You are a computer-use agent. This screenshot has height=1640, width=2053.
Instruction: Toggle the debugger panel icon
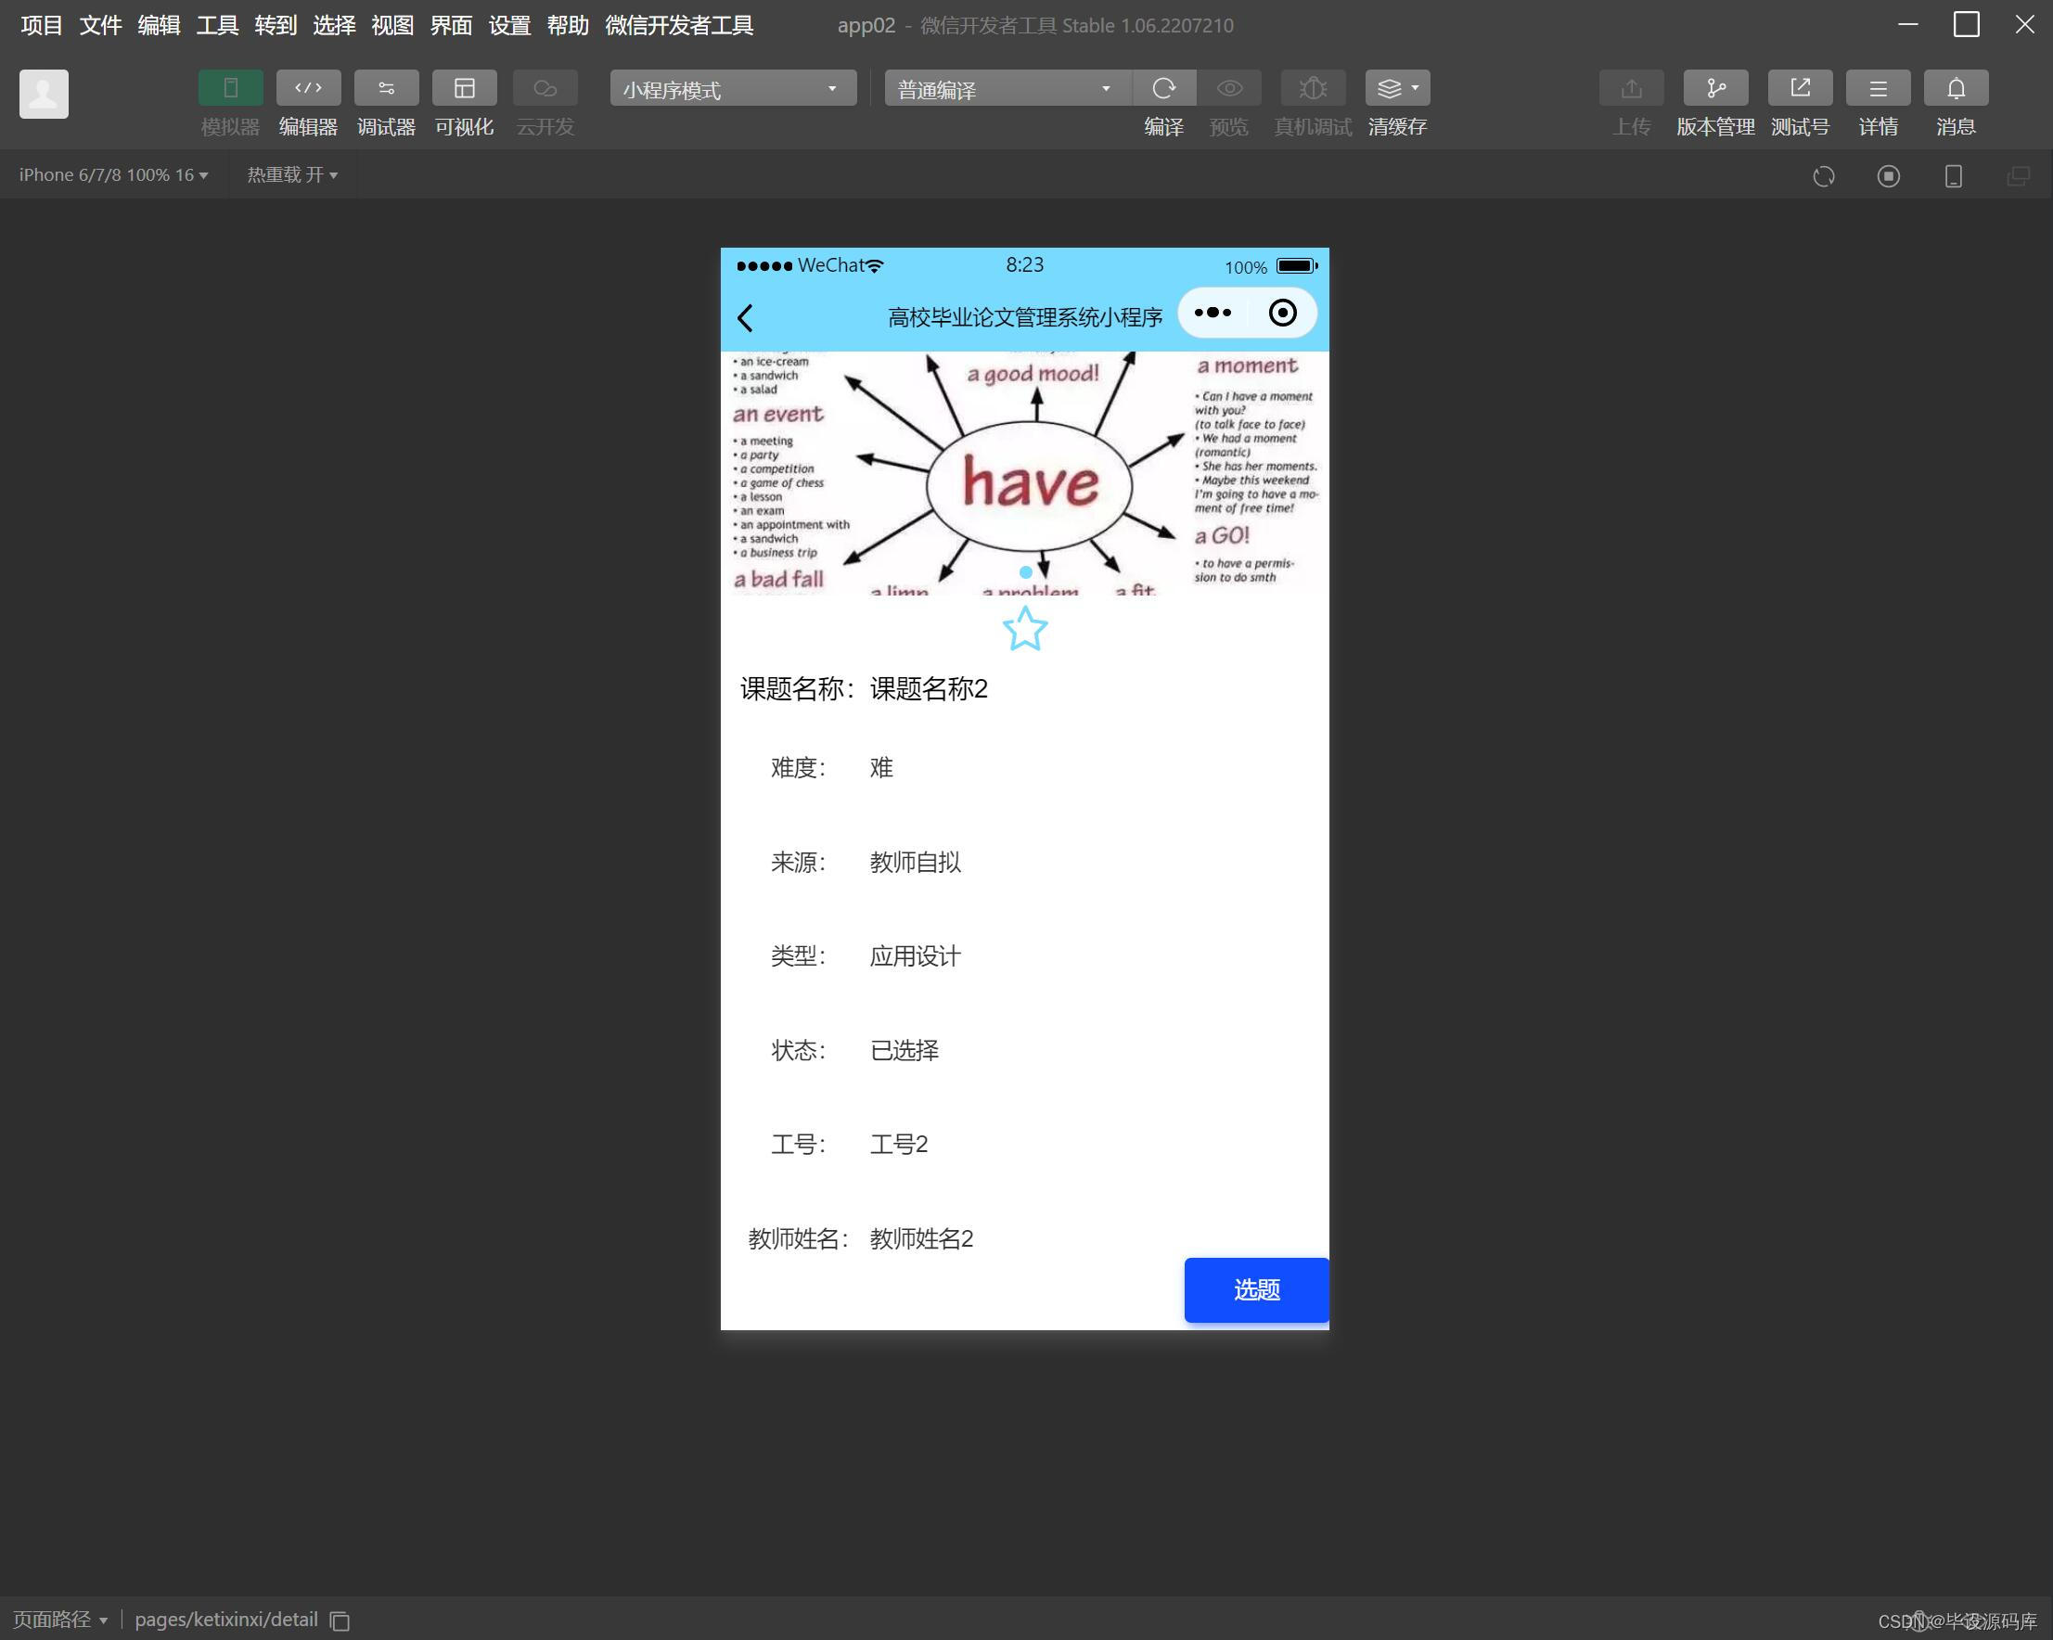[386, 88]
